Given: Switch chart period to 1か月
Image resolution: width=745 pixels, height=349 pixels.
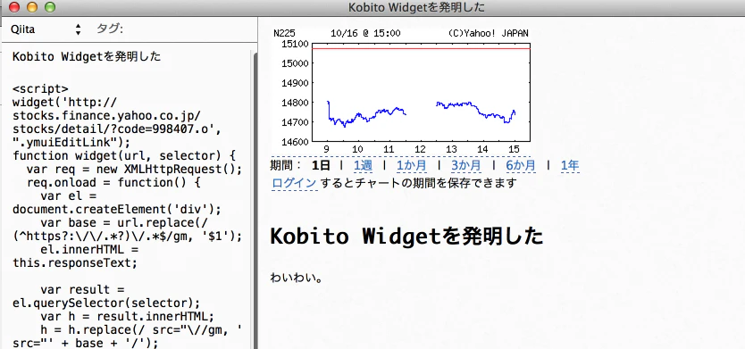Looking at the screenshot, I should tap(411, 165).
